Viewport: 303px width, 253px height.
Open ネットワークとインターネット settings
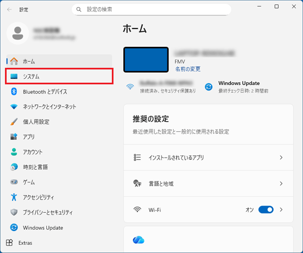(x=59, y=106)
